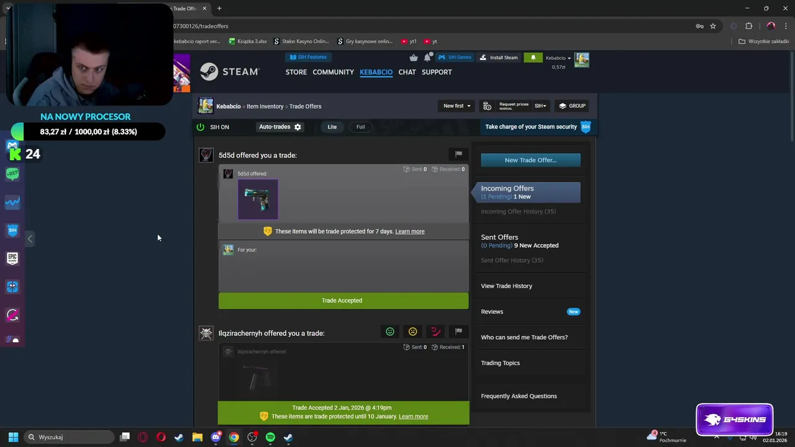Open the Steam notifications bell icon
Screen dimensions: 795x447
pos(428,57)
